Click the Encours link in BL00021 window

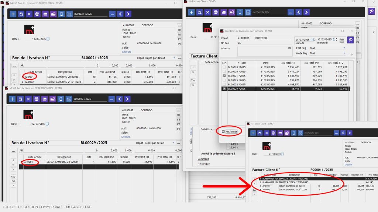(x=127, y=52)
